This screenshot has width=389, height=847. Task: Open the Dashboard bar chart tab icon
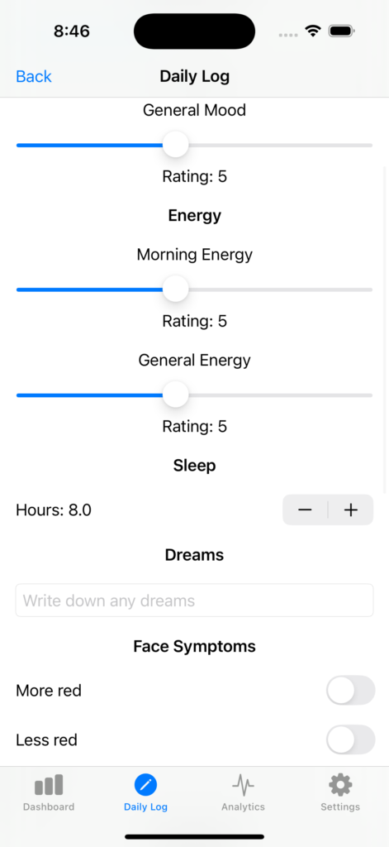tap(49, 785)
